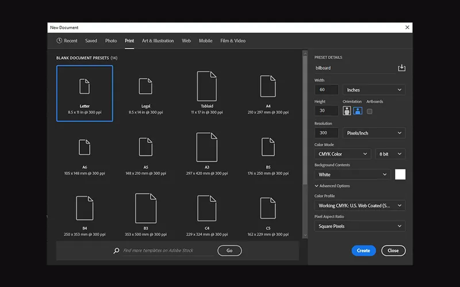Click the scrollbar down arrow
This screenshot has width=460, height=287.
click(305, 235)
